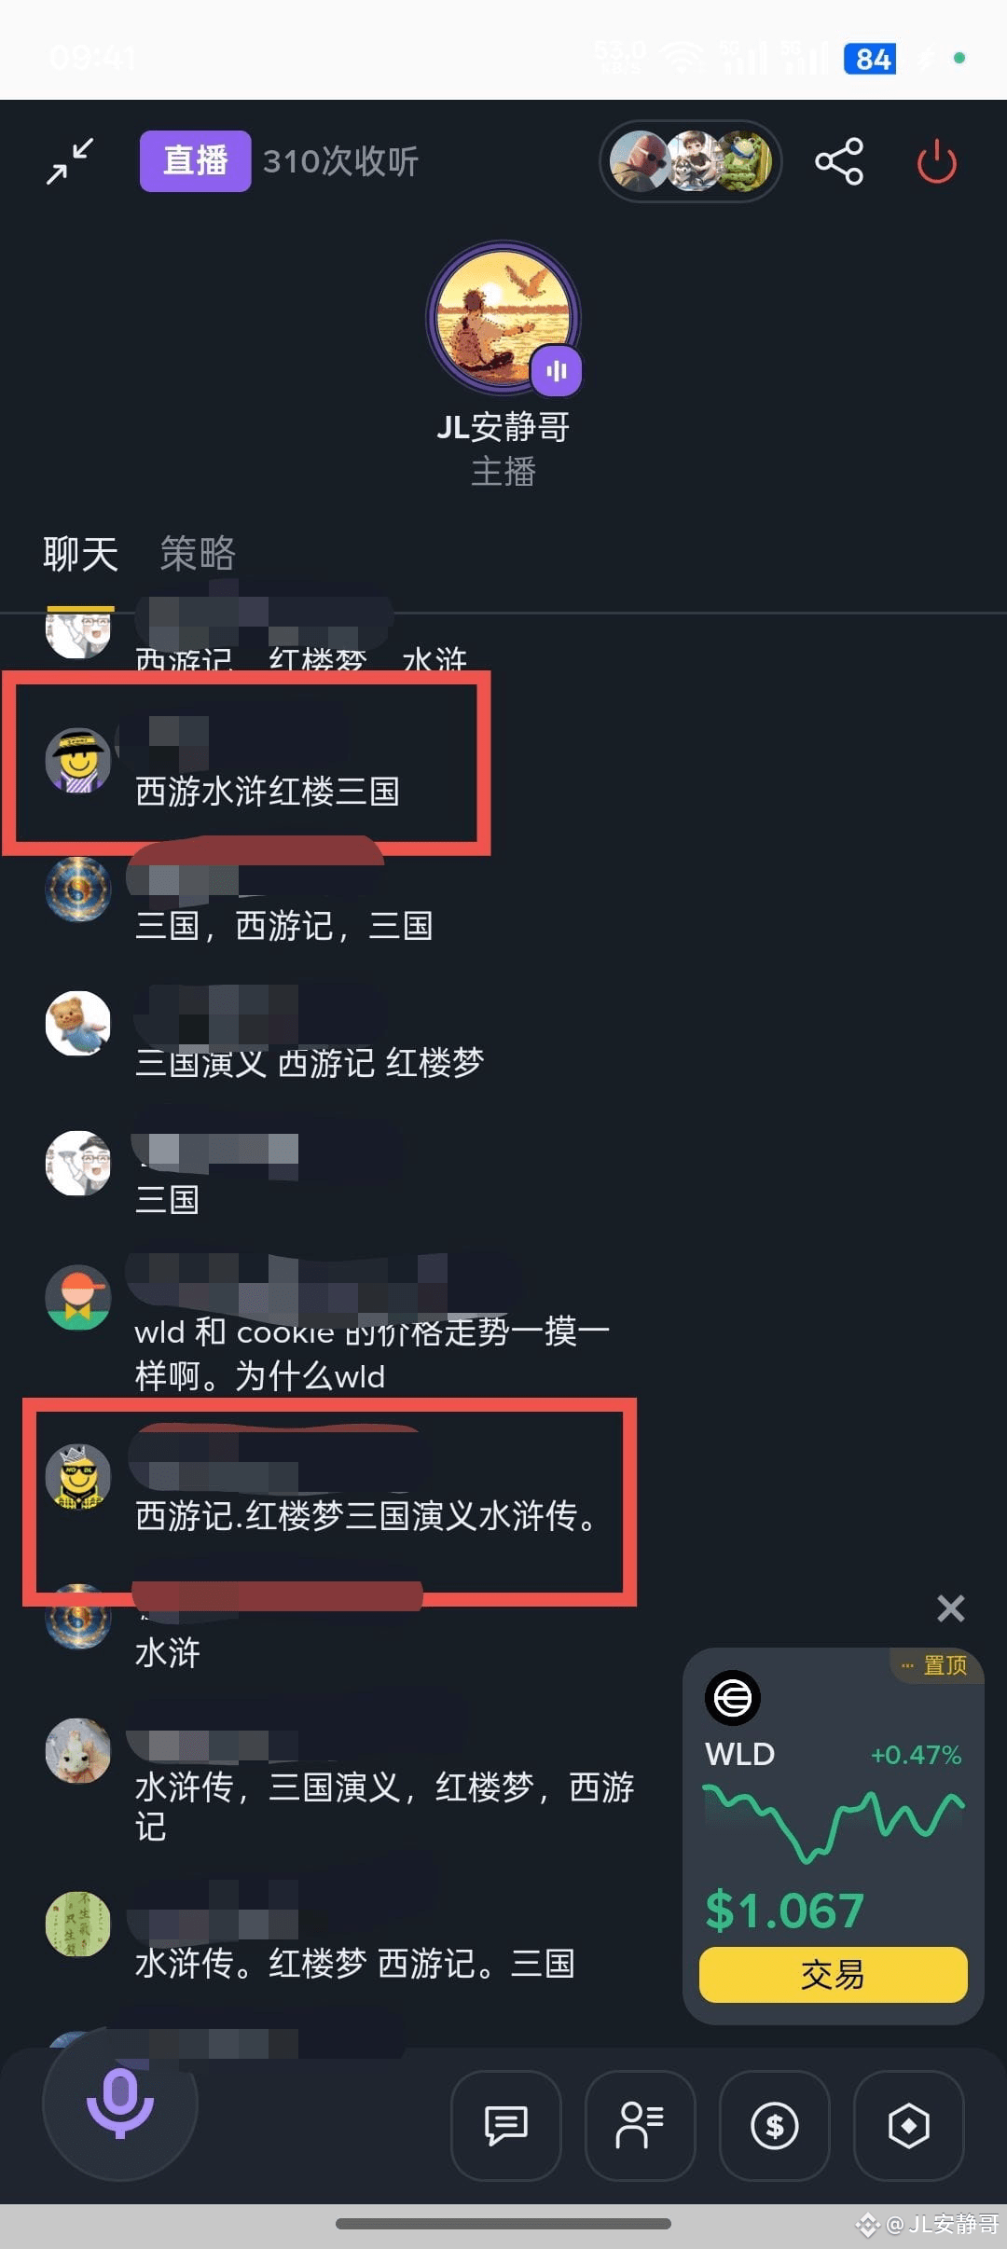1007x2249 pixels.
Task: Tap the red cap user avatar
Action: tap(78, 1297)
